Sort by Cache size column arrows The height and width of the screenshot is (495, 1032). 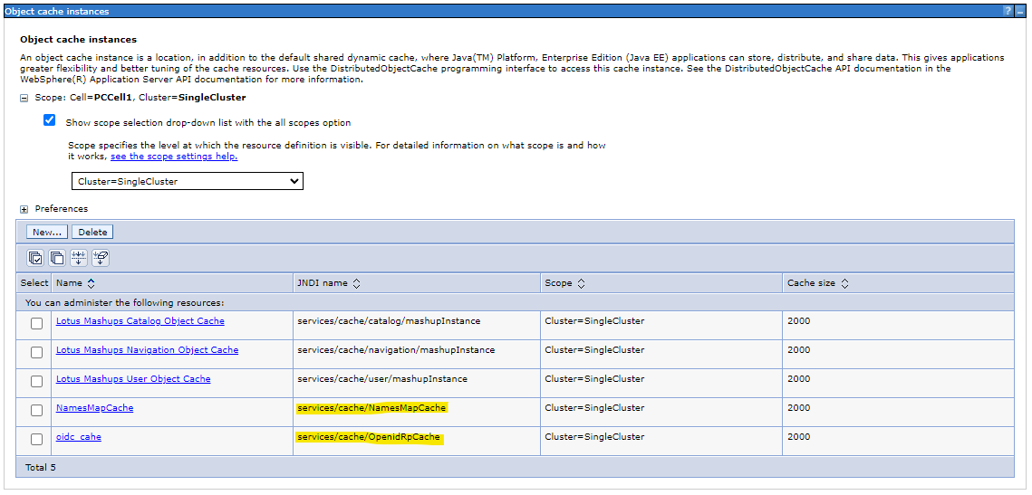[844, 283]
